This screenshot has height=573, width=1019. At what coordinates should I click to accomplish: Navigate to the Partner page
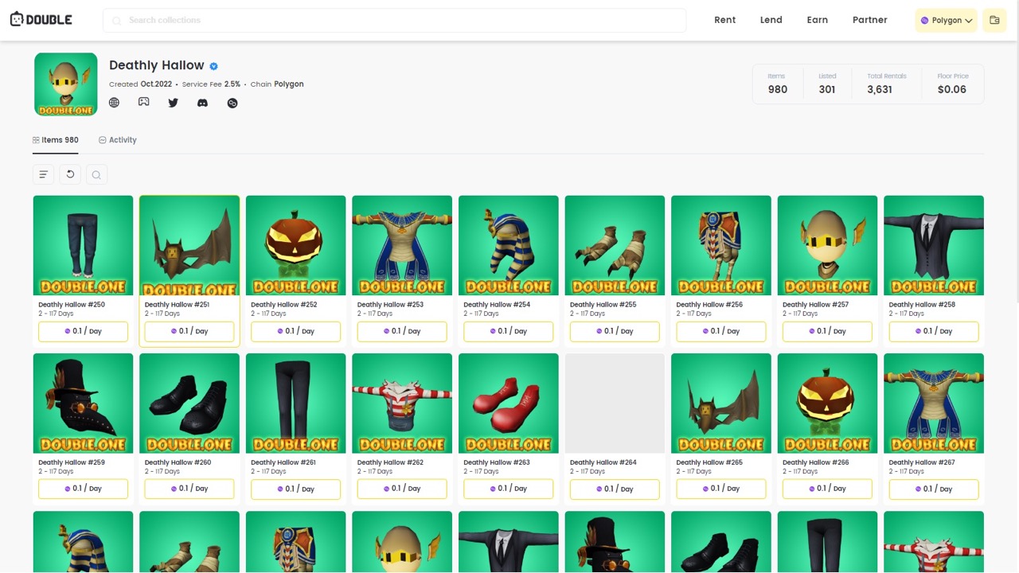[869, 20]
